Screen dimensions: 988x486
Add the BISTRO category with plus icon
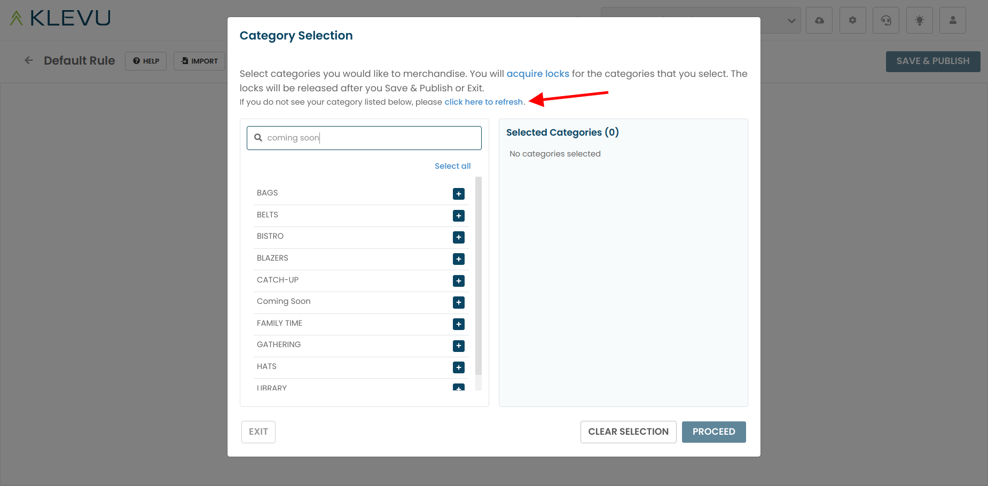458,237
